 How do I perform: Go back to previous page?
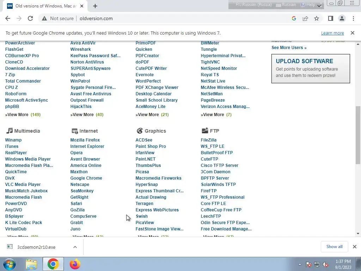pos(8,18)
